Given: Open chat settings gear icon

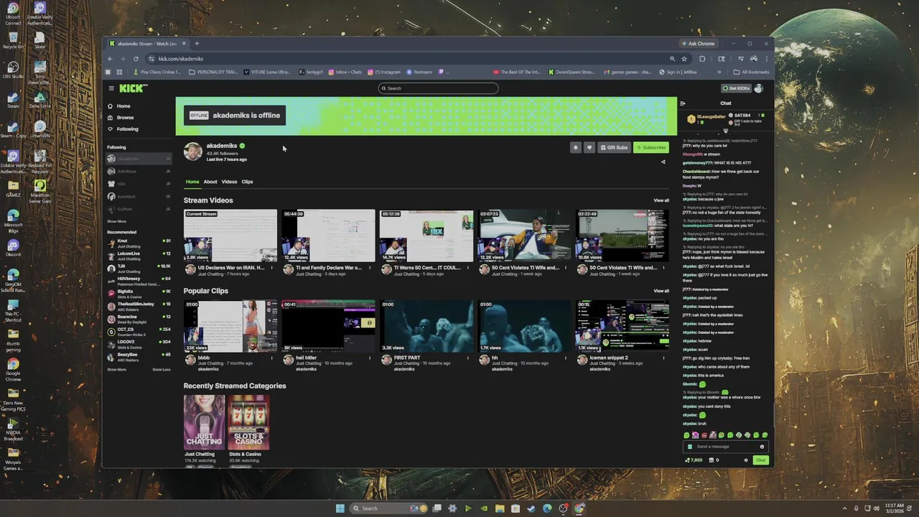Looking at the screenshot, I should (x=746, y=460).
